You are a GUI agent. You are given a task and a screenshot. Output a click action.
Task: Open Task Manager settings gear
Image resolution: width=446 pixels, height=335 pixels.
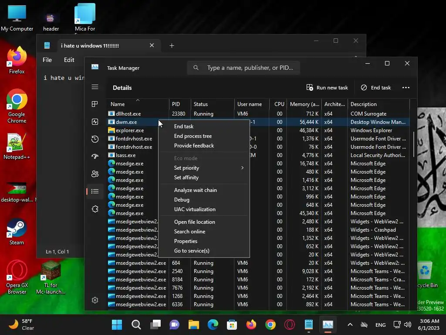(x=95, y=300)
